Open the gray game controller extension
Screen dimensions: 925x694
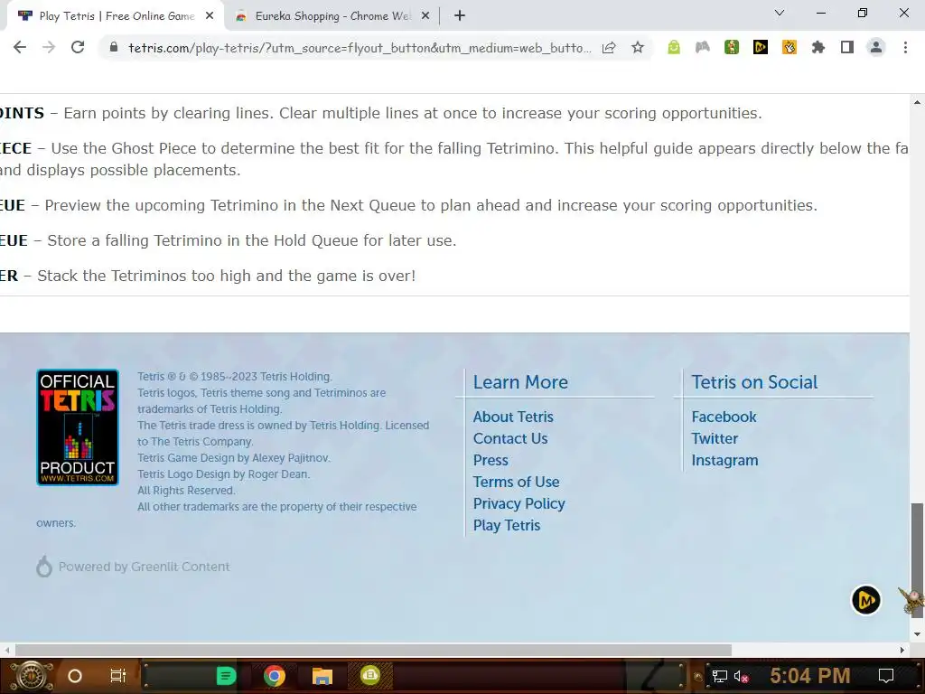click(x=703, y=47)
